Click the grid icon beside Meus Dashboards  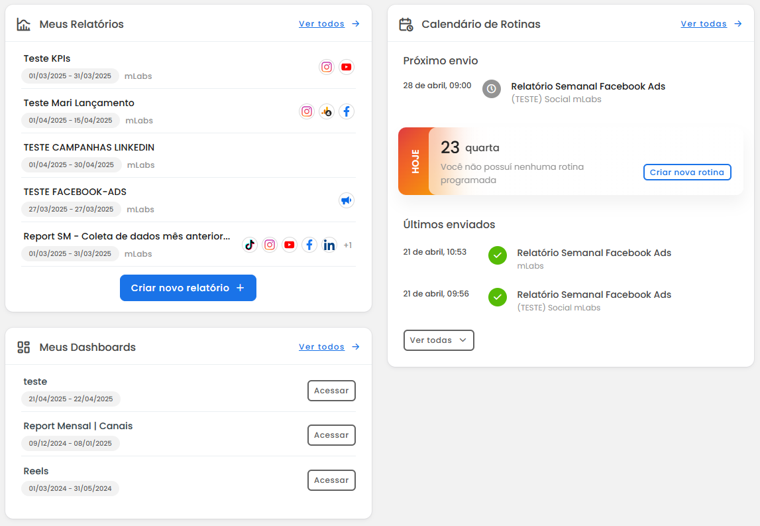23,346
